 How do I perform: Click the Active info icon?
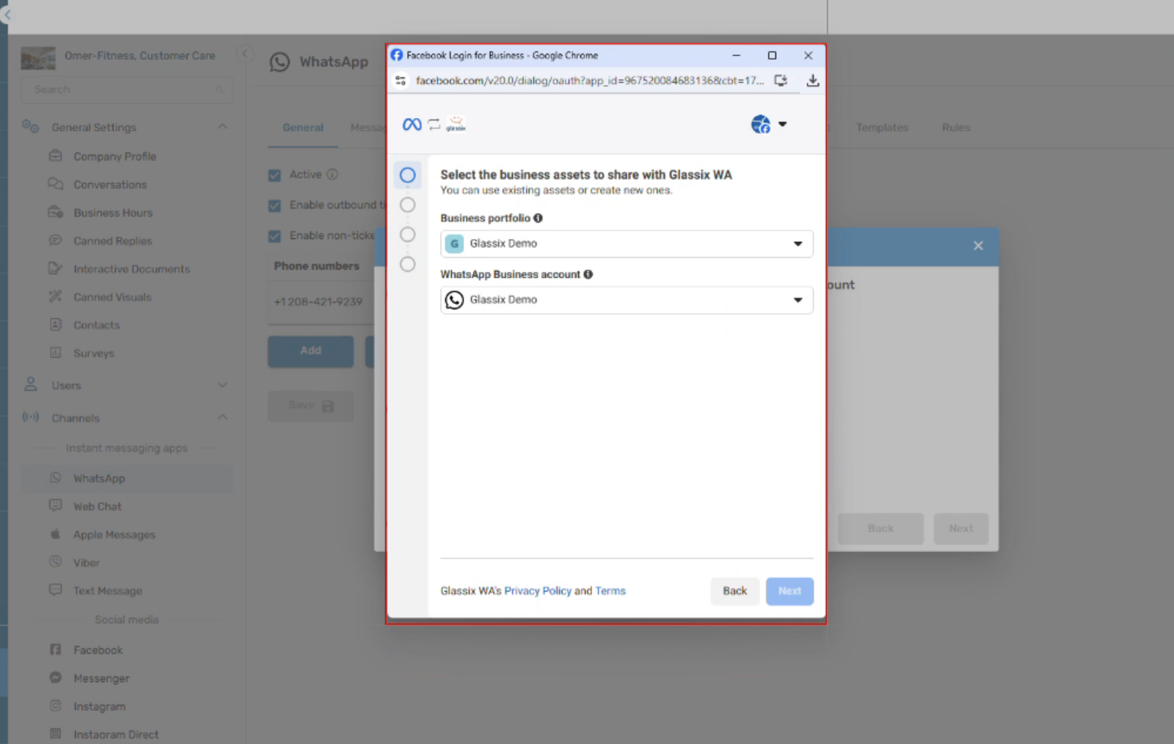coord(332,174)
